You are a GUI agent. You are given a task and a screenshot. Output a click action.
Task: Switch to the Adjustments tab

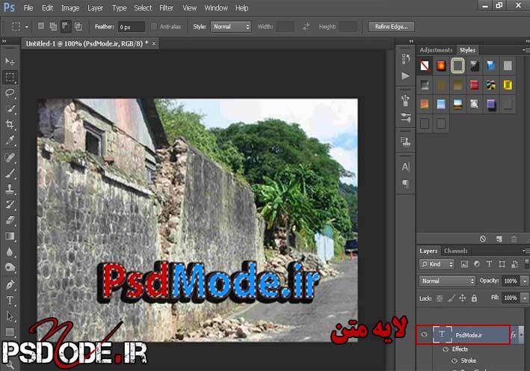click(436, 50)
